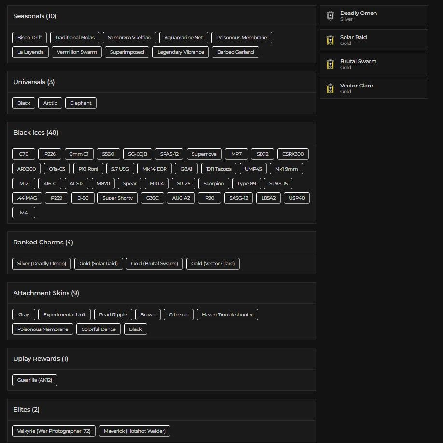Click the Deadly Omen silver charm icon

pyautogui.click(x=330, y=16)
